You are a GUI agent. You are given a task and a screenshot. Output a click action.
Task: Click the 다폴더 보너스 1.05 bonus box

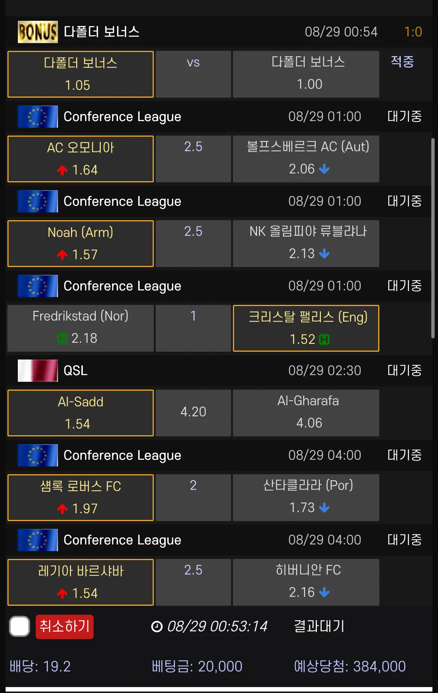point(81,74)
